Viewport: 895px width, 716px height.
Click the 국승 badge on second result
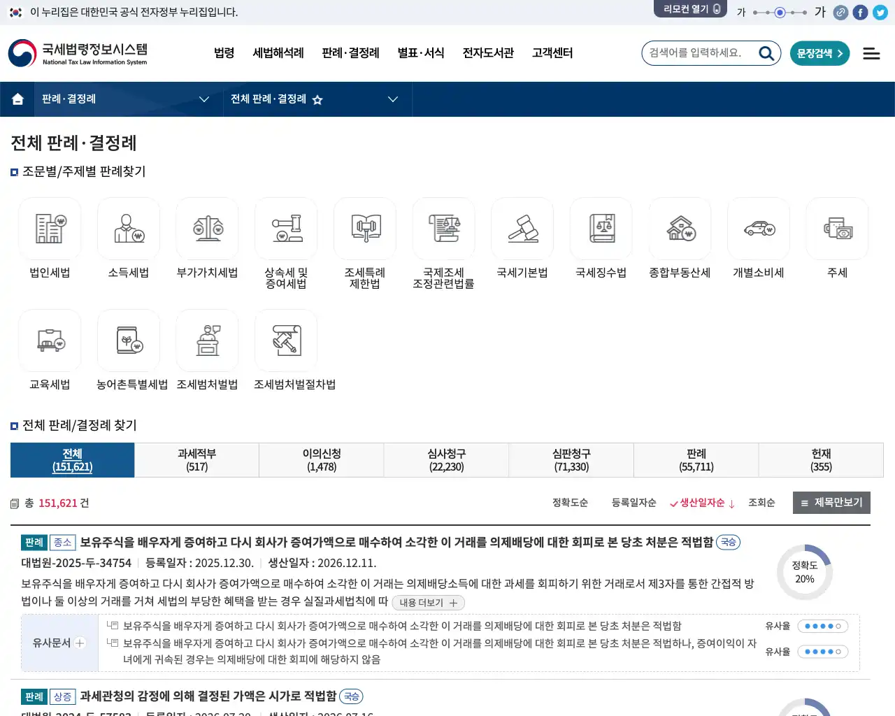pos(352,696)
